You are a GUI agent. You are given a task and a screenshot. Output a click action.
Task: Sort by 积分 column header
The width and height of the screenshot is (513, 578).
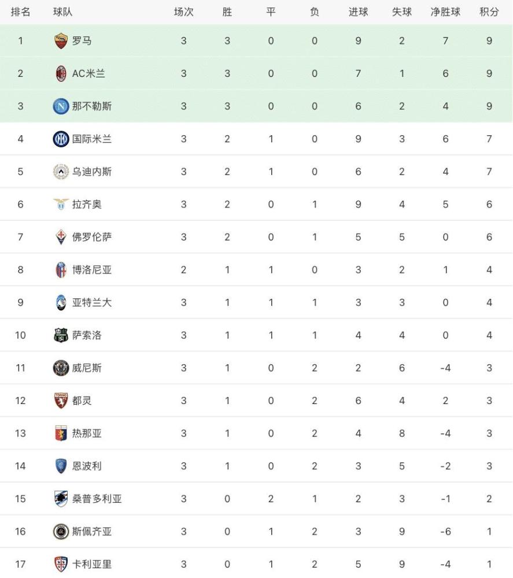(x=489, y=12)
